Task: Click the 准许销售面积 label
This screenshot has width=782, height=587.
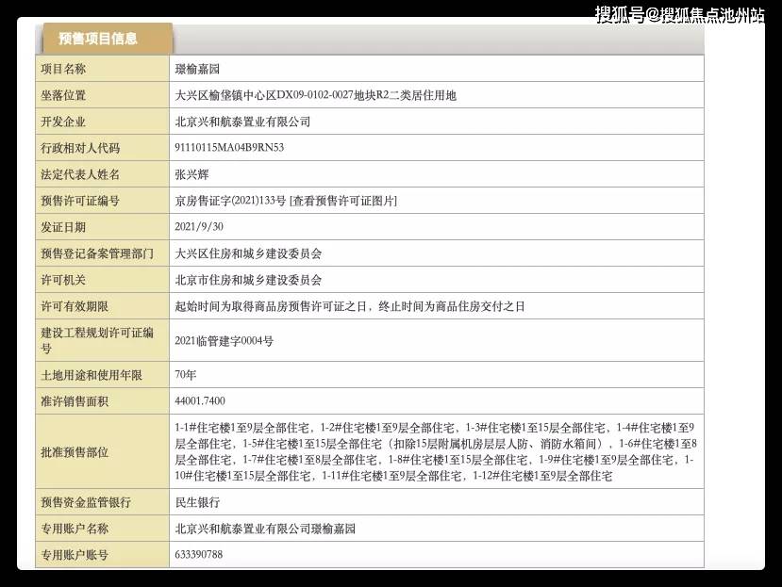Action: pyautogui.click(x=75, y=401)
